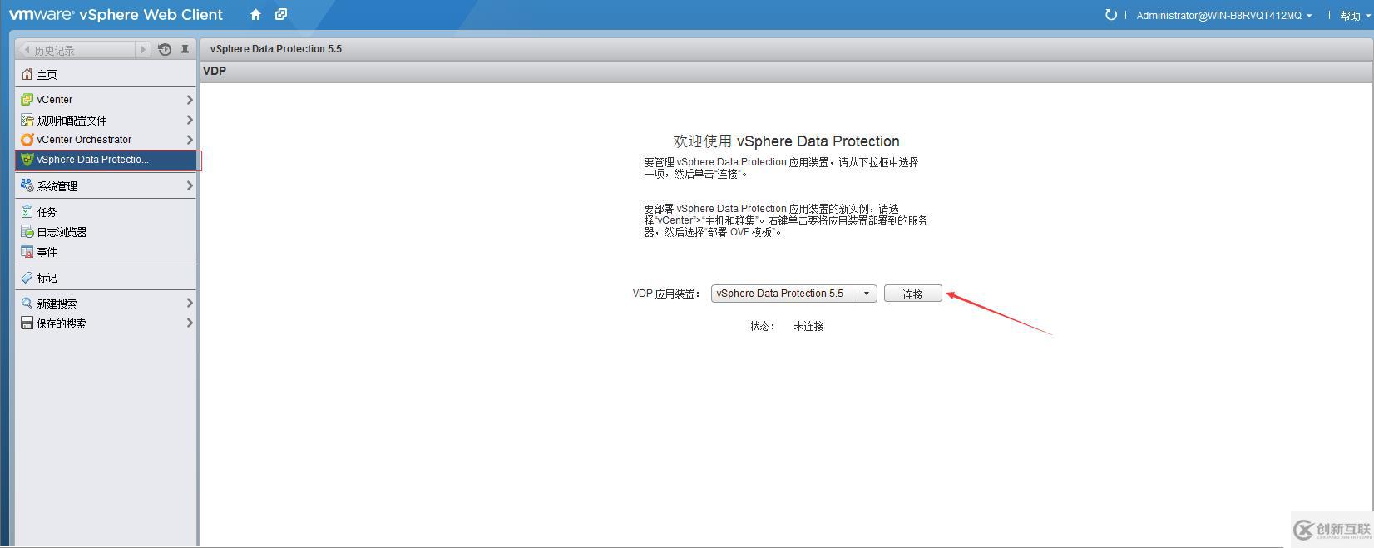Viewport: 1374px width, 548px height.
Task: Click 规则和配置文件 sidebar icon
Action: pos(27,120)
